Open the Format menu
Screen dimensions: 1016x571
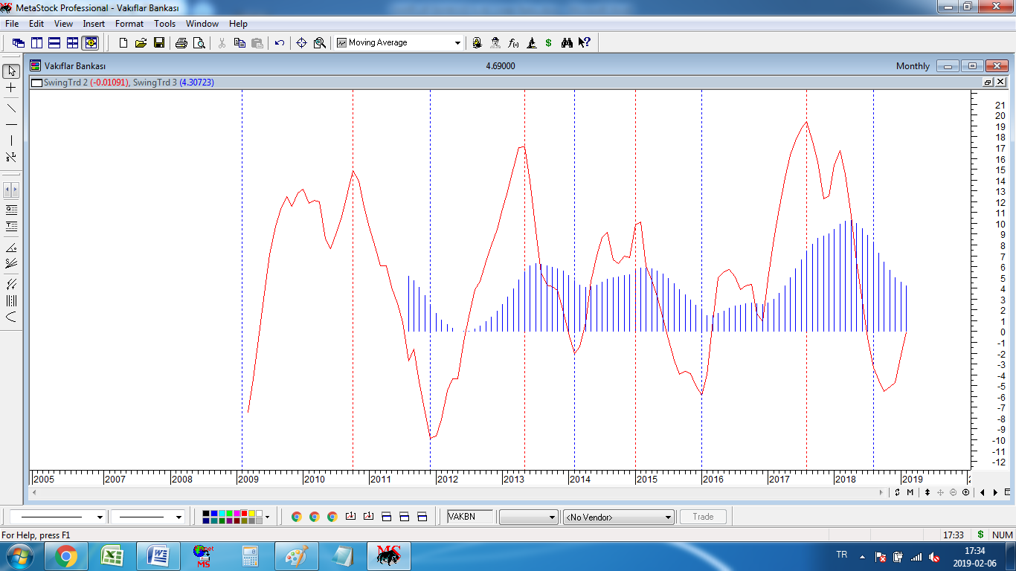pyautogui.click(x=129, y=24)
